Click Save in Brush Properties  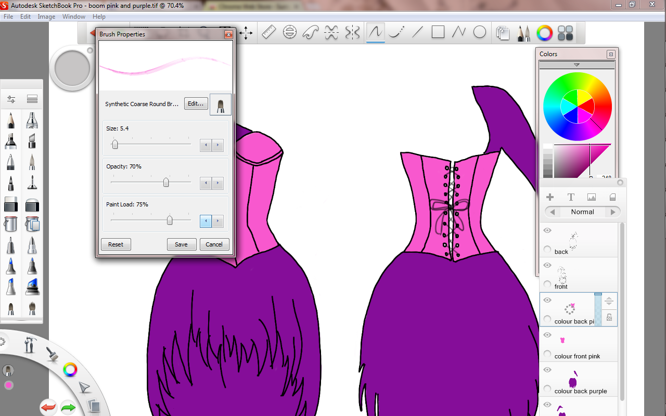coord(181,244)
